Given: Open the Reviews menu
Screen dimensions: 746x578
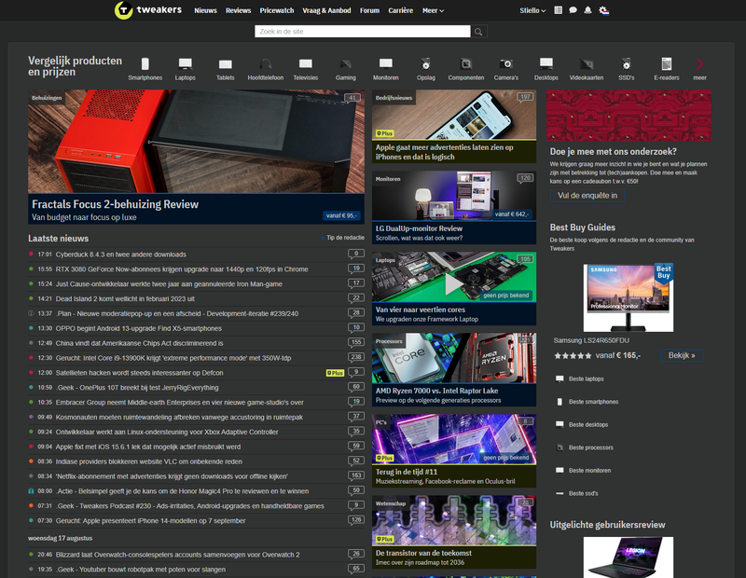Looking at the screenshot, I should tap(238, 10).
